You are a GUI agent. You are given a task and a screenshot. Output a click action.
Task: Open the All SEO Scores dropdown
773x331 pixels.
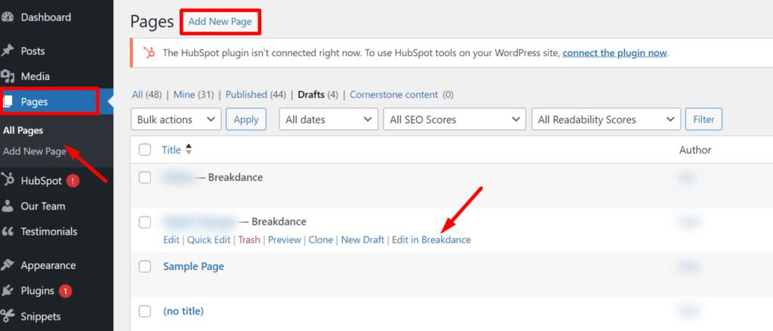pos(454,119)
